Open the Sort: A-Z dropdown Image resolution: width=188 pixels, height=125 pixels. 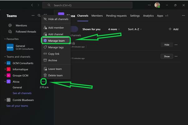coord(135,29)
